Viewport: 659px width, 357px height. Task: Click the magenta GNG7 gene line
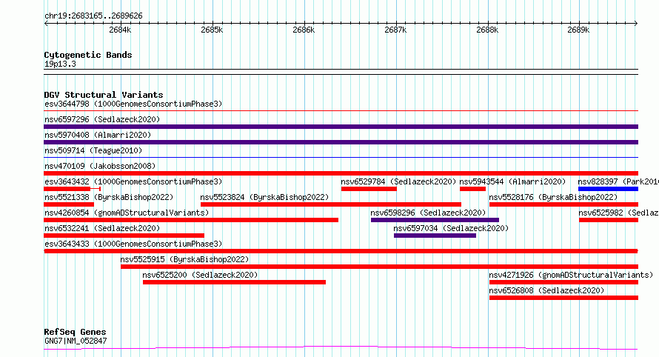click(341, 348)
